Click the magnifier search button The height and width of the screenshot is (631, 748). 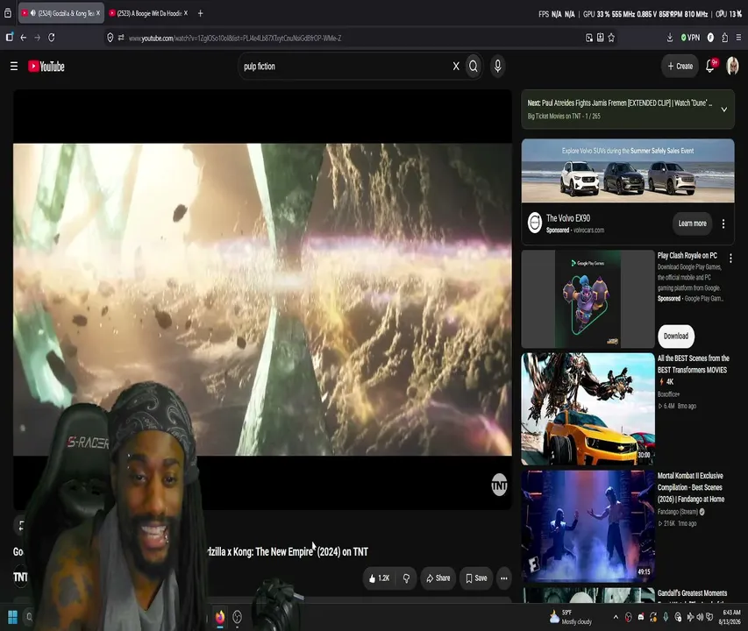[x=473, y=67]
